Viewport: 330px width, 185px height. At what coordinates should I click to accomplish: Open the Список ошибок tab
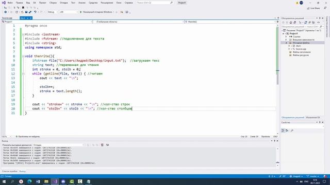(x=9, y=171)
